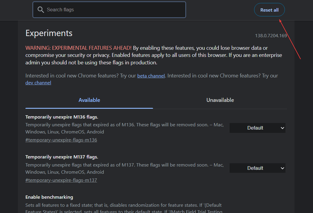
Task: Click the 'Temporarily unexpire M136 flags.' title
Action: (x=62, y=117)
